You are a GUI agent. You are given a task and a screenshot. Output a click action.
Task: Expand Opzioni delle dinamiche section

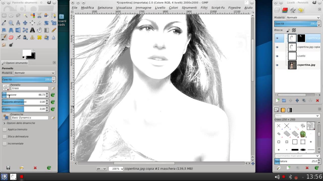4,123
